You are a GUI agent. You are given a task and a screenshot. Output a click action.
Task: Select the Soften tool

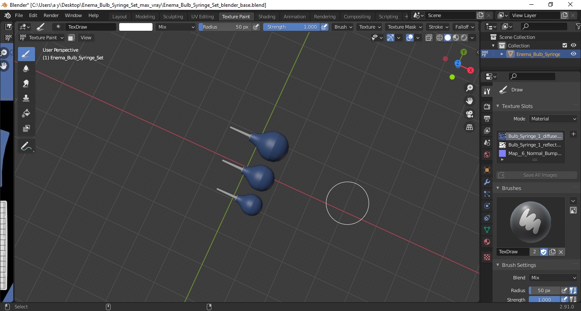[26, 68]
